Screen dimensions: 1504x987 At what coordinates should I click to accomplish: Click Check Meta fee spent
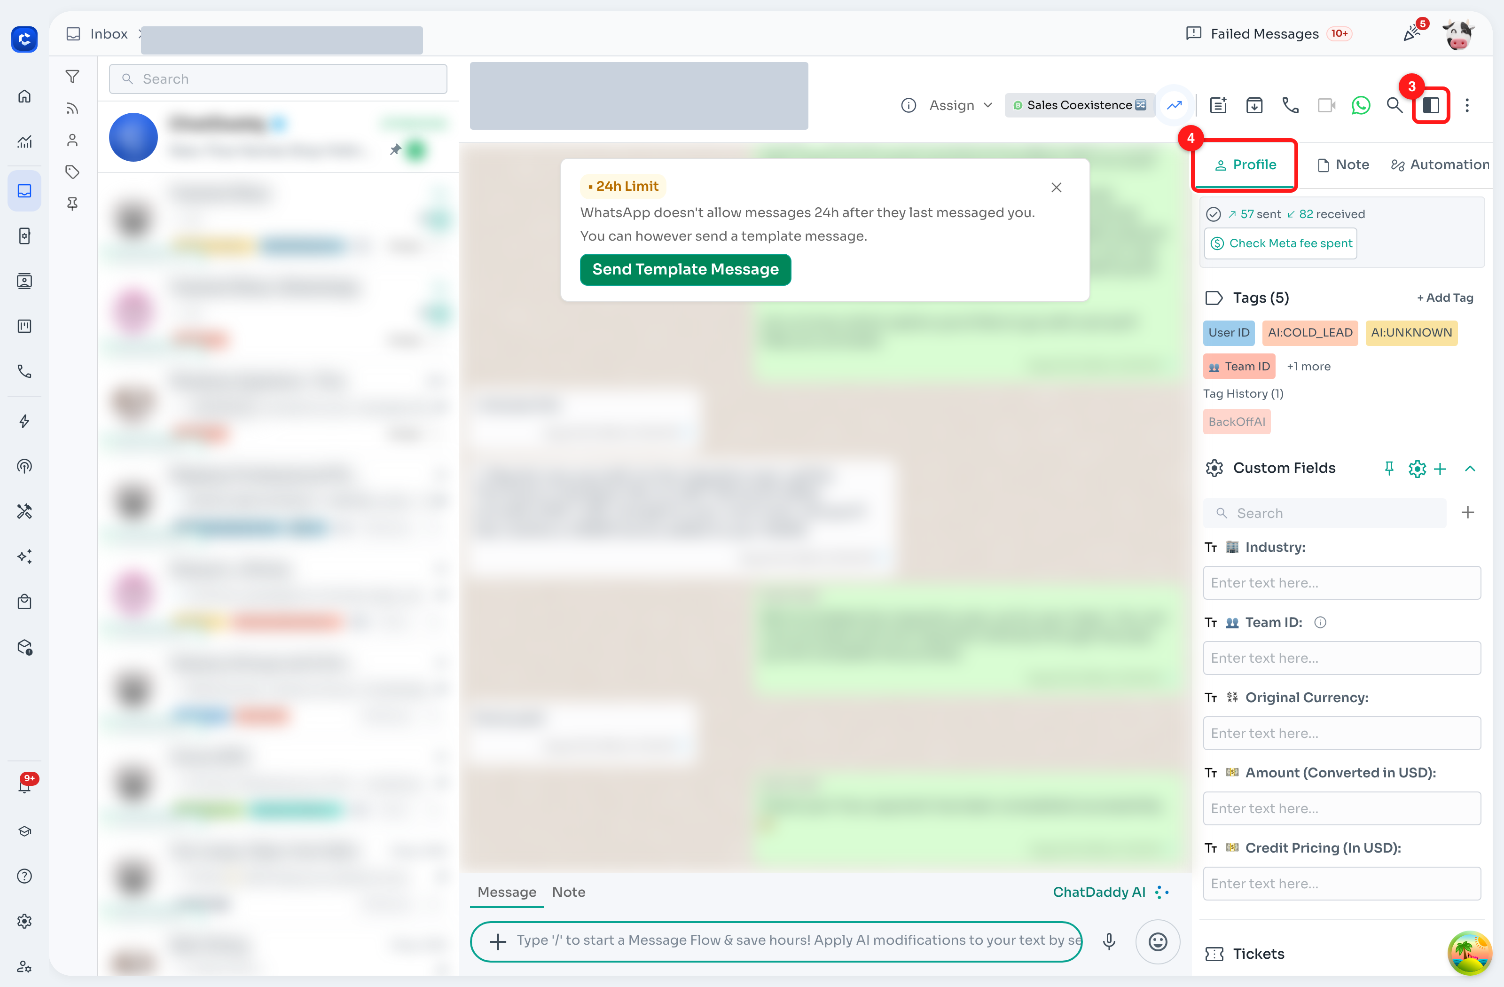[x=1280, y=243]
